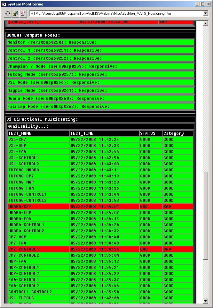Select the CP7-MGP test name
Screen dimensions: 213x308
17,237
